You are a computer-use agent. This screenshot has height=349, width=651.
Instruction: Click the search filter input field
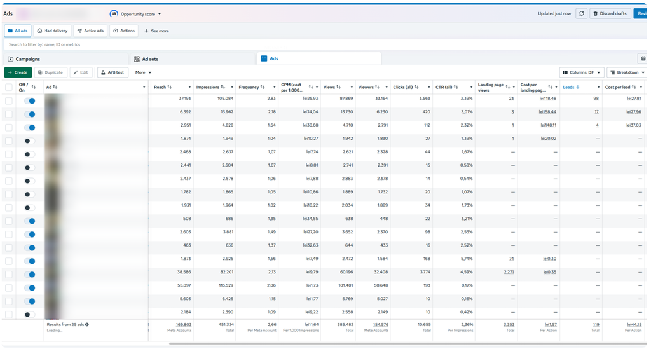pos(324,44)
